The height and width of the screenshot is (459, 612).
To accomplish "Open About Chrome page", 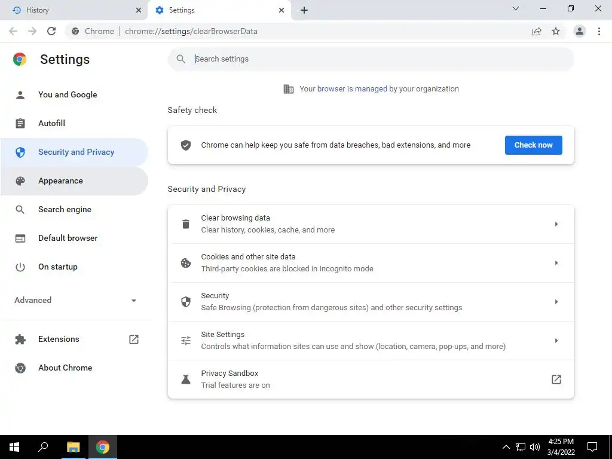I will point(74,368).
